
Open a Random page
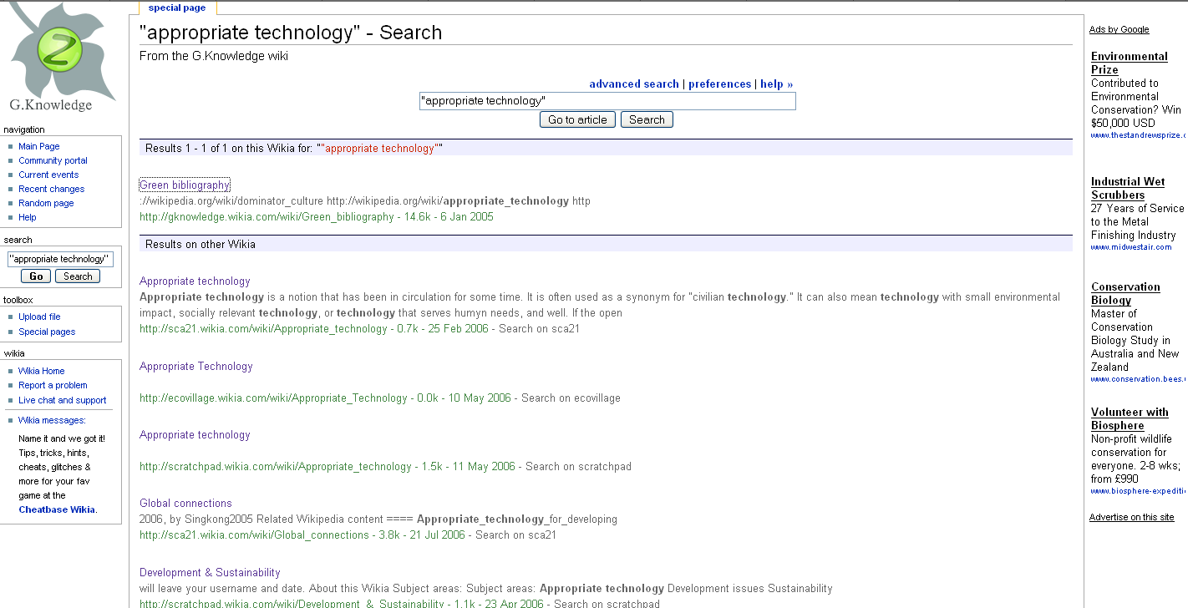click(x=46, y=203)
